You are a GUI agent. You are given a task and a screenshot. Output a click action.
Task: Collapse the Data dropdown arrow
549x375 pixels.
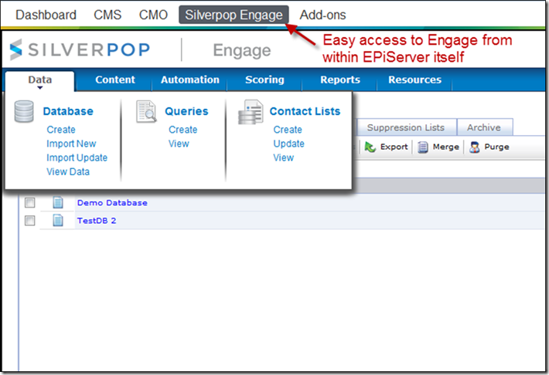pyautogui.click(x=40, y=88)
